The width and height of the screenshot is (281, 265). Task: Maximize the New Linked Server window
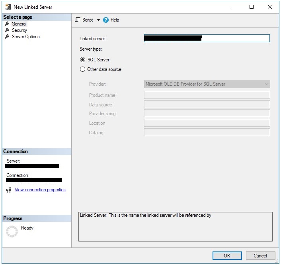click(252, 7)
